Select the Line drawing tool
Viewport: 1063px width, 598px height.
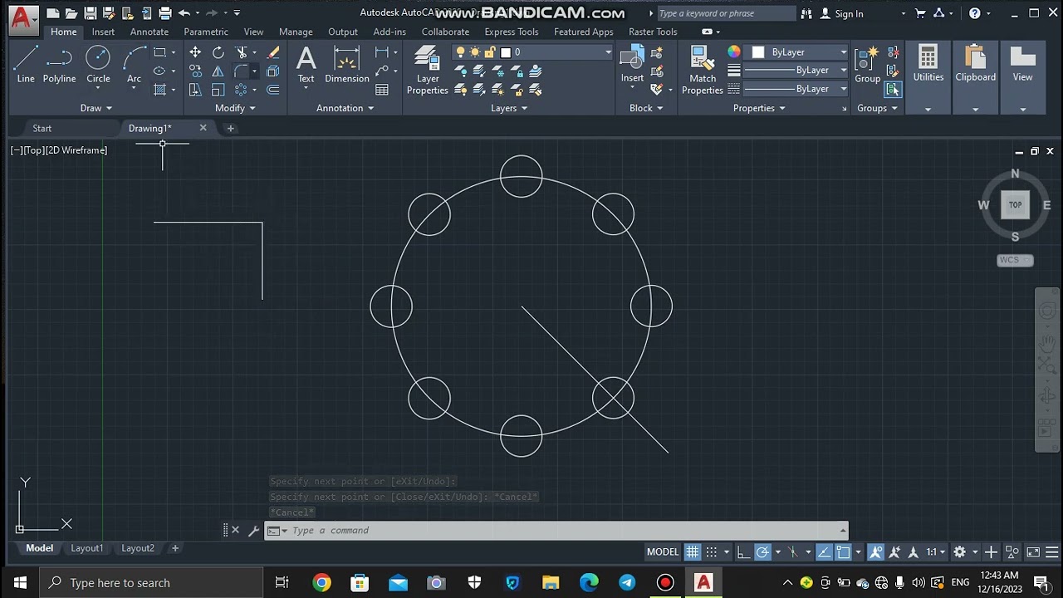tap(26, 65)
